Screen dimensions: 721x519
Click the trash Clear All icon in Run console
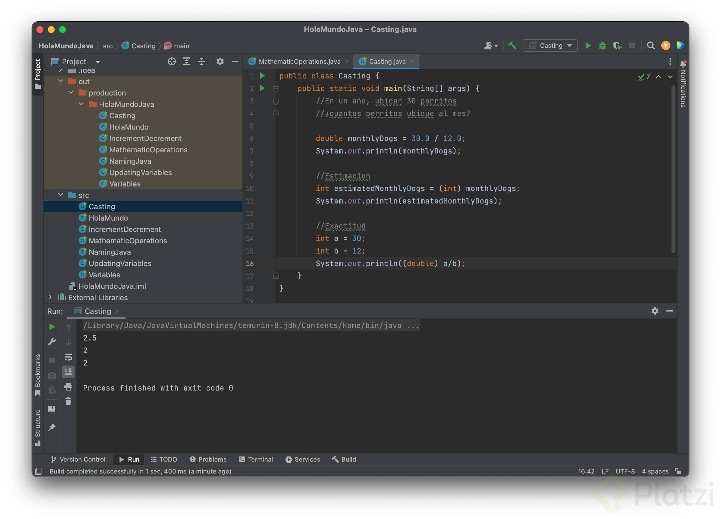pos(68,401)
